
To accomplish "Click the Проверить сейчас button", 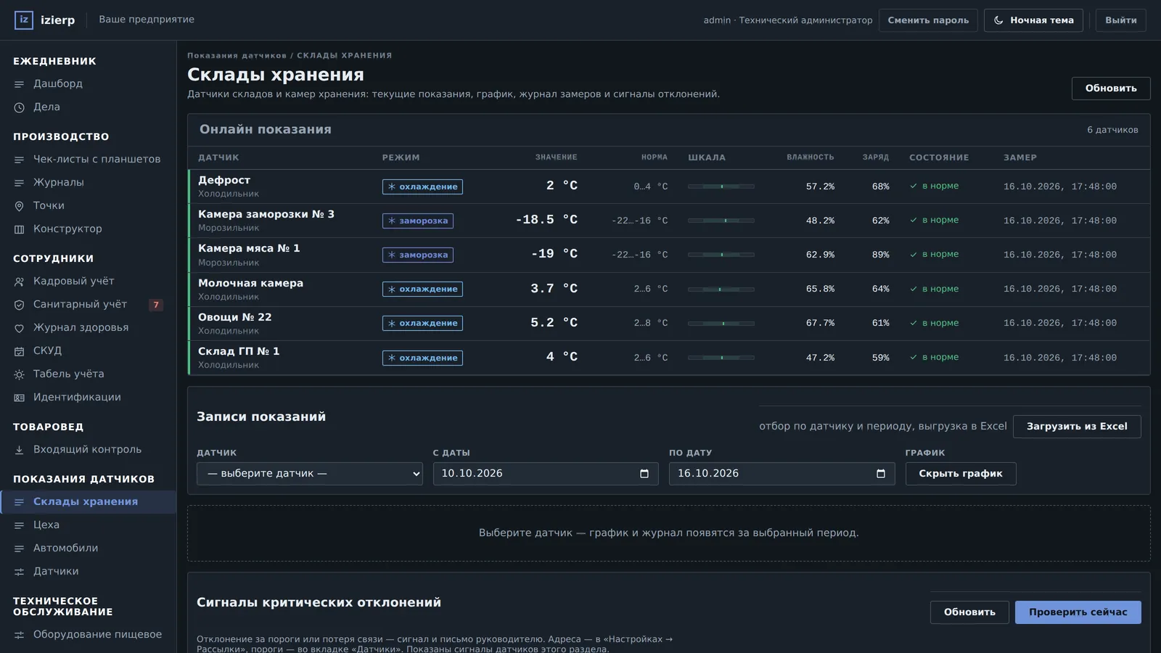I will click(x=1078, y=612).
